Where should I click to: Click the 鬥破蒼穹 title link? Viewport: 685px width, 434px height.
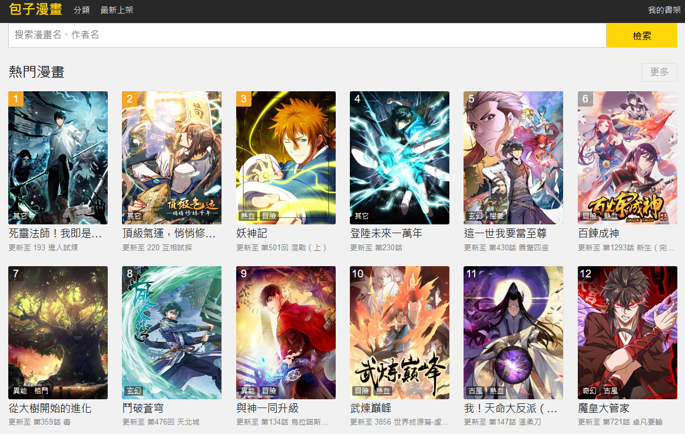[x=143, y=408]
